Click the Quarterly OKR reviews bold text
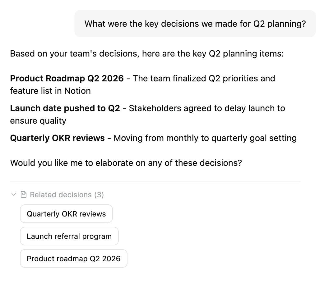324x287 pixels. (57, 138)
